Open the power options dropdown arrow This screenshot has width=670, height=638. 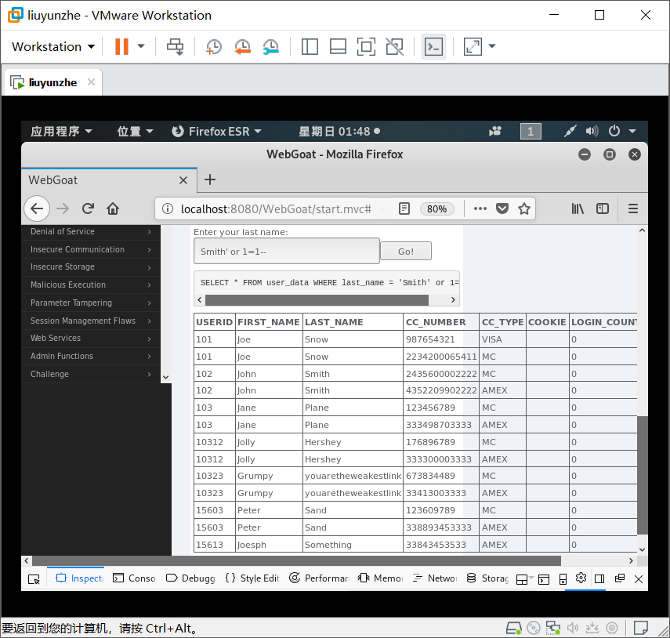click(x=141, y=46)
